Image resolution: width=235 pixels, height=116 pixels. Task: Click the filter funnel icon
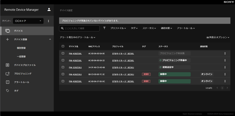[x=104, y=28]
